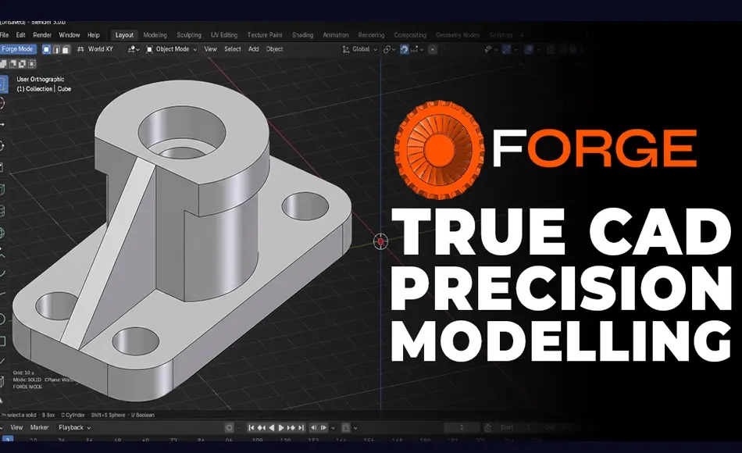The height and width of the screenshot is (453, 742).
Task: Switch to the Shading workspace tab
Action: 302,35
